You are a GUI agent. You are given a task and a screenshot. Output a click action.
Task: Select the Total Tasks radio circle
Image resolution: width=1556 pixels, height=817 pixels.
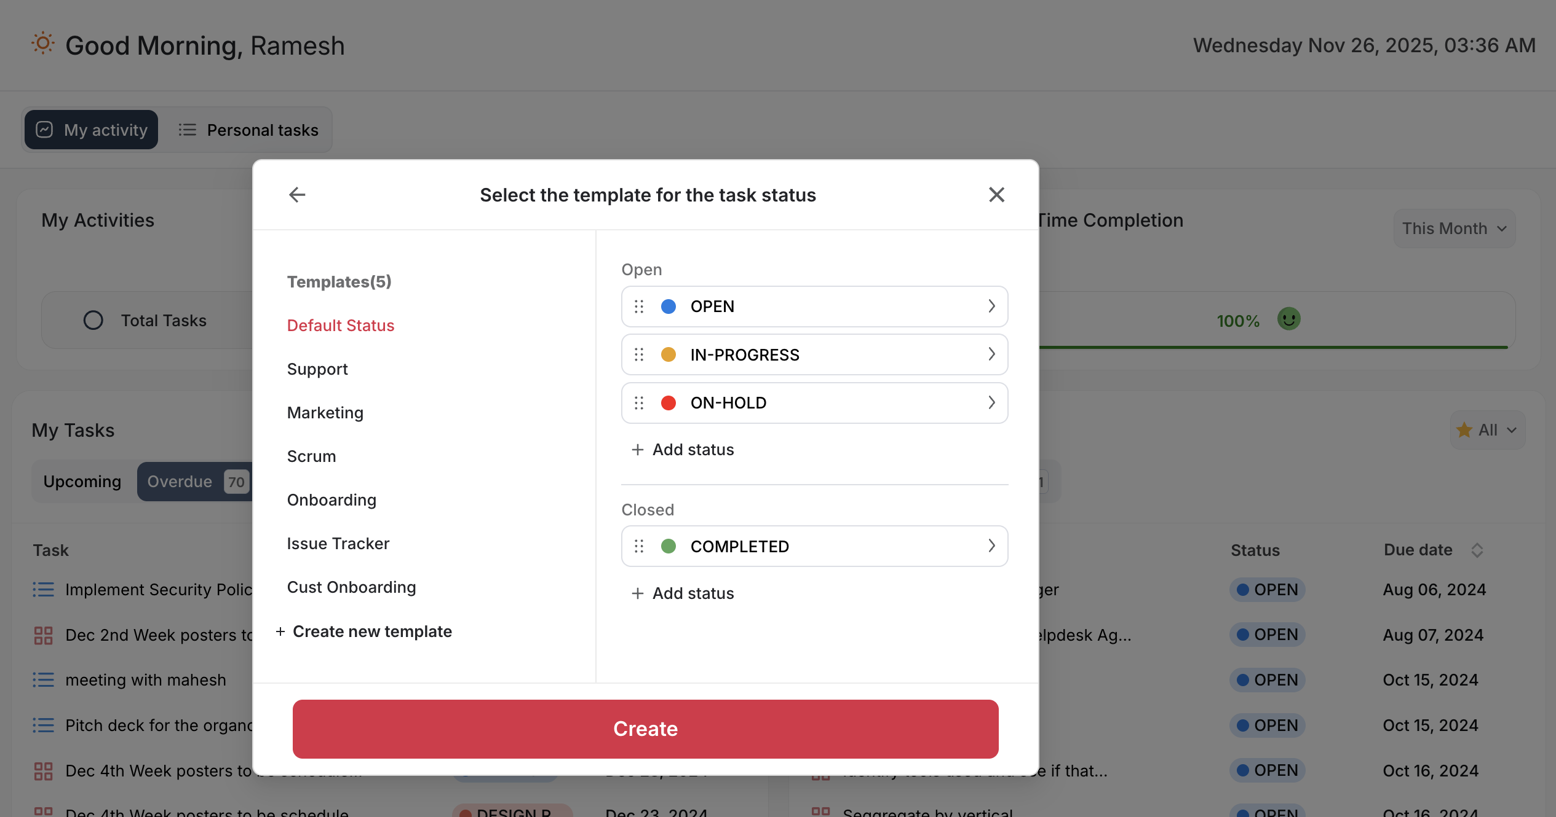click(93, 321)
